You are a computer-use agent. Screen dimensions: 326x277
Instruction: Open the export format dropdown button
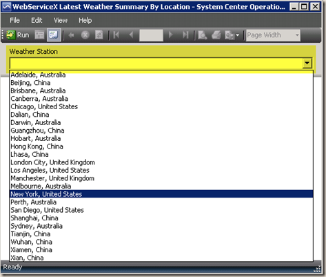232,35
